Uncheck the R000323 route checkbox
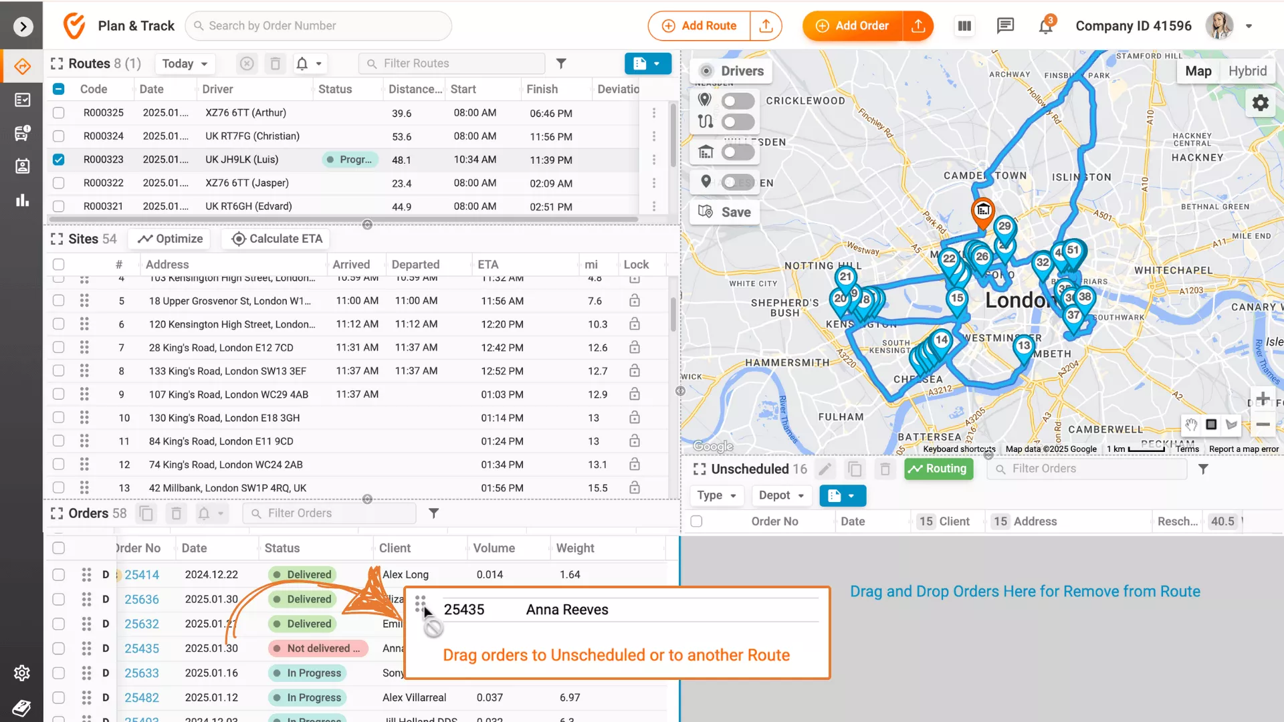 coord(59,160)
